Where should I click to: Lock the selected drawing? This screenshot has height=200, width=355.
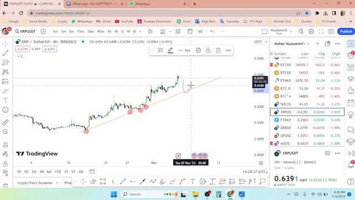(x=209, y=51)
